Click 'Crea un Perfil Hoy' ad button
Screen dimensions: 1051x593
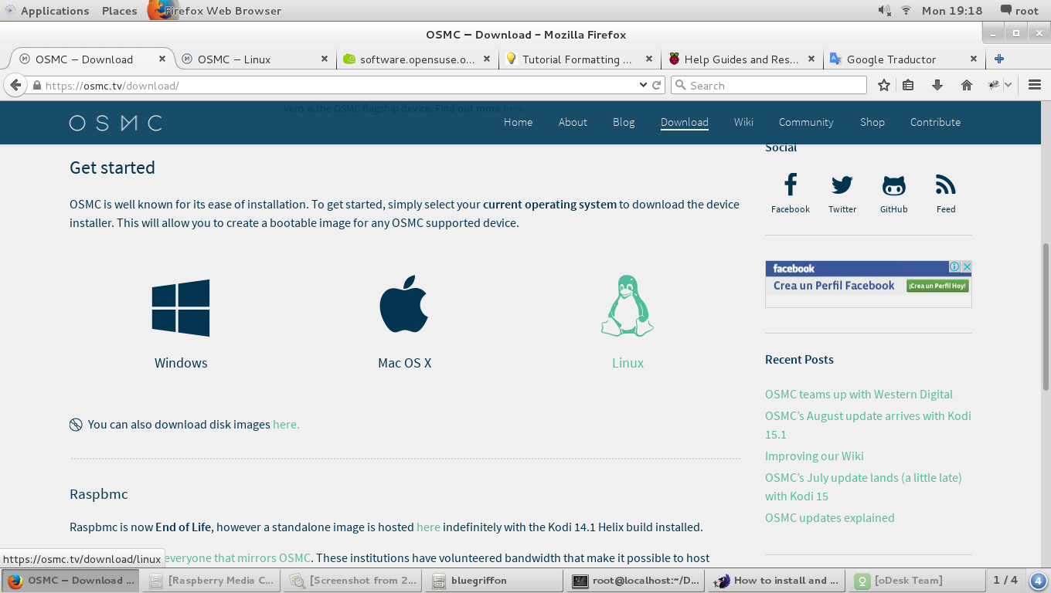tap(937, 286)
